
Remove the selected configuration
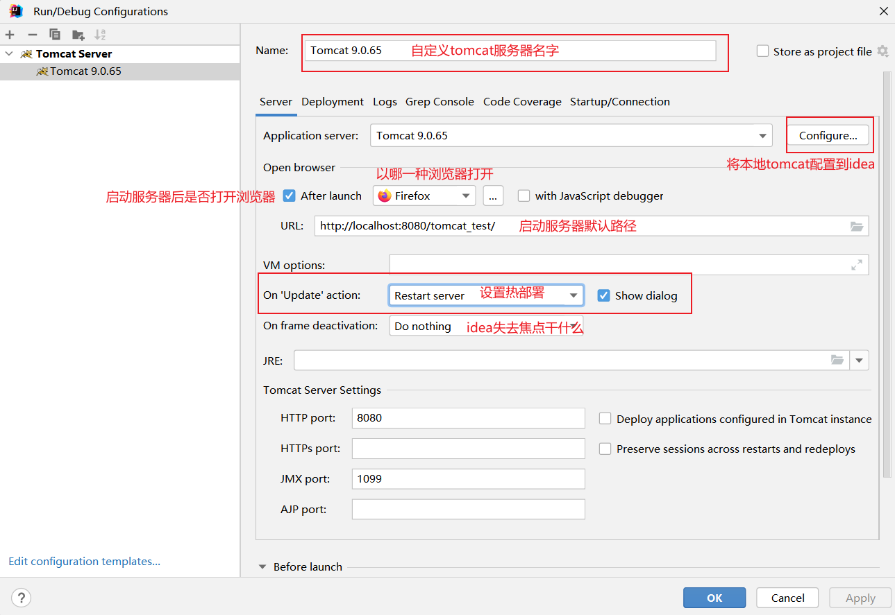click(x=32, y=34)
